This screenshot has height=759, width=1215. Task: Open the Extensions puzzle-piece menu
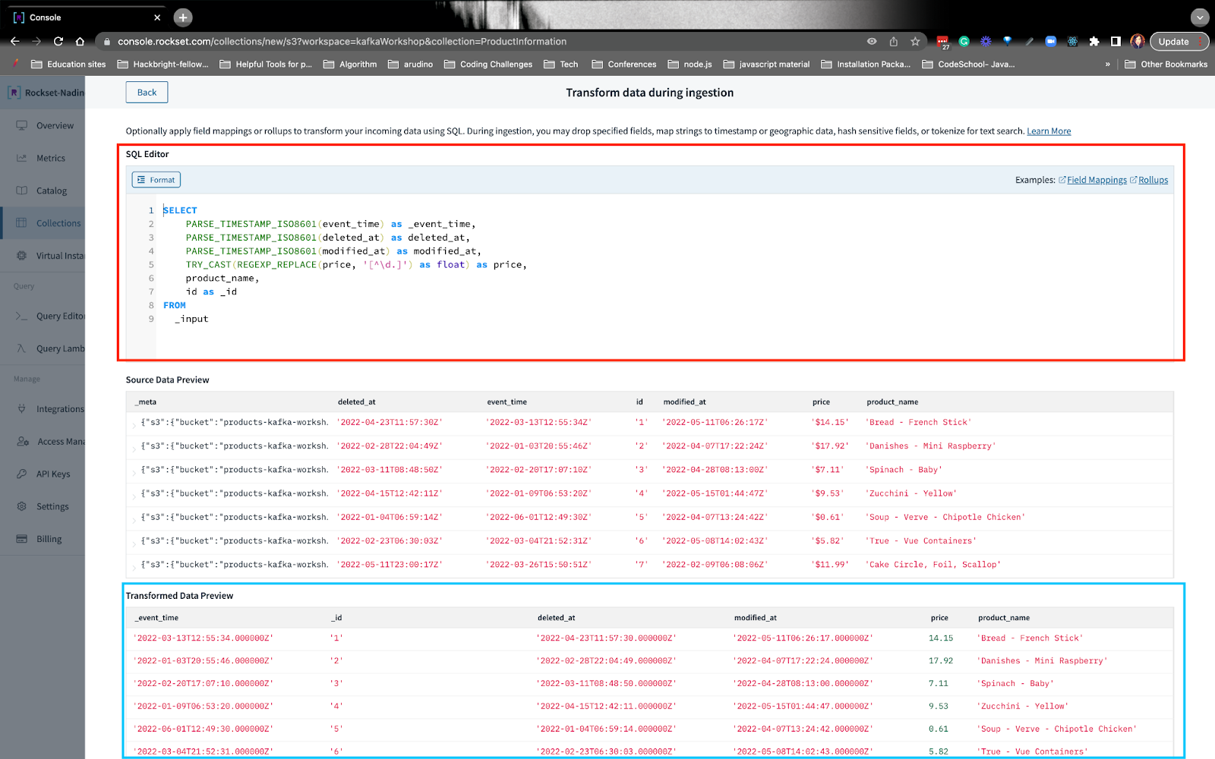pos(1094,41)
